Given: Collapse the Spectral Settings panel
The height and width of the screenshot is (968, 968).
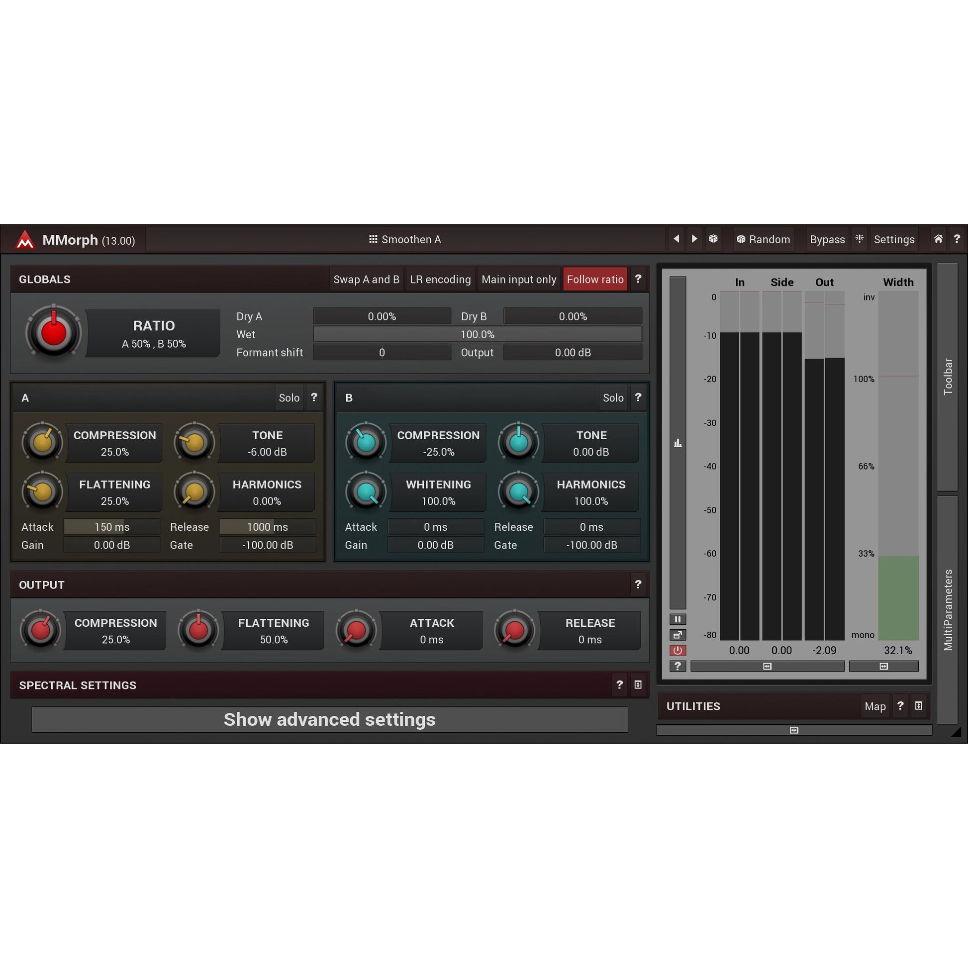Looking at the screenshot, I should 638,685.
